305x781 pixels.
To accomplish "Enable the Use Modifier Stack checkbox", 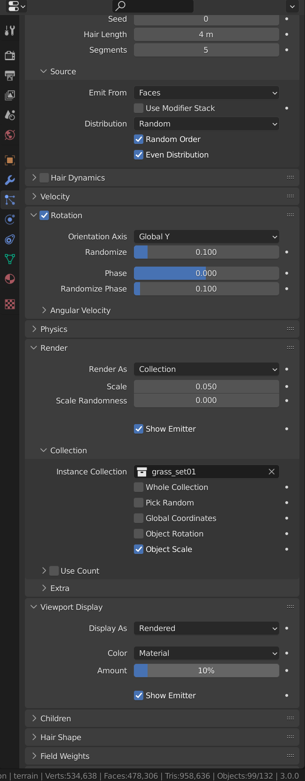I will [x=139, y=108].
